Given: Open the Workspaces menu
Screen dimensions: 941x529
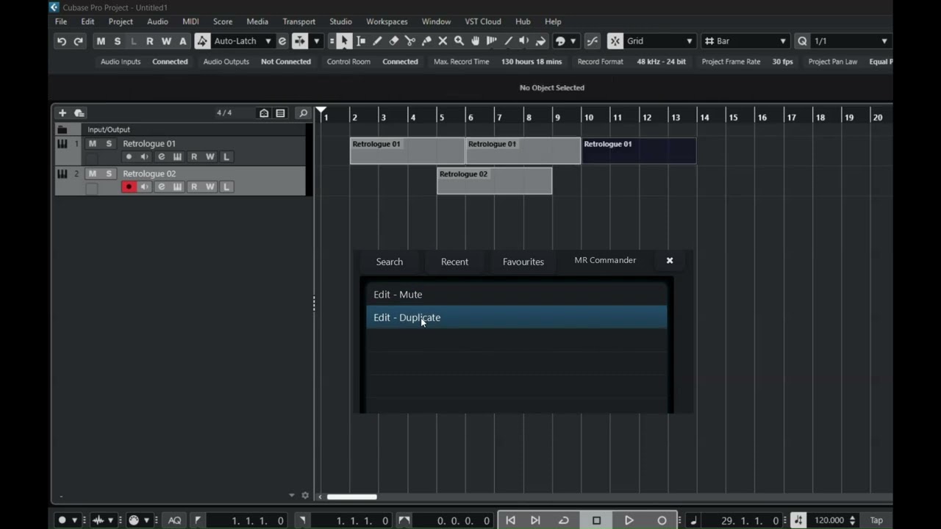Looking at the screenshot, I should [x=387, y=21].
